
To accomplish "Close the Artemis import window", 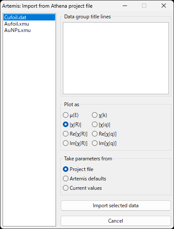I will tap(164, 6).
